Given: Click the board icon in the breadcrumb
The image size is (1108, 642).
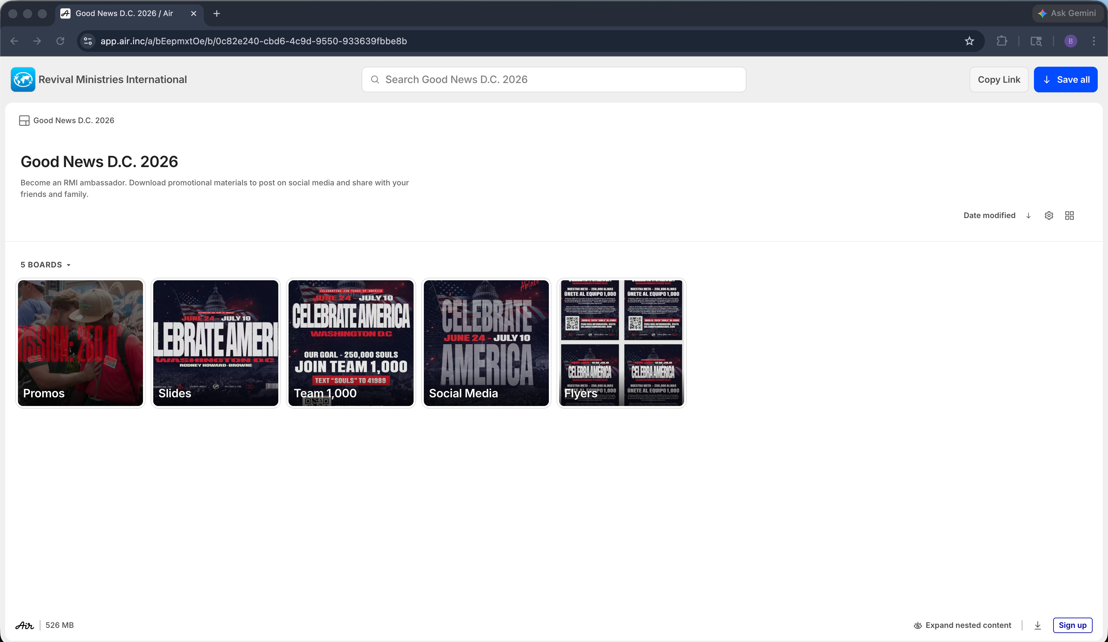Looking at the screenshot, I should tap(24, 121).
